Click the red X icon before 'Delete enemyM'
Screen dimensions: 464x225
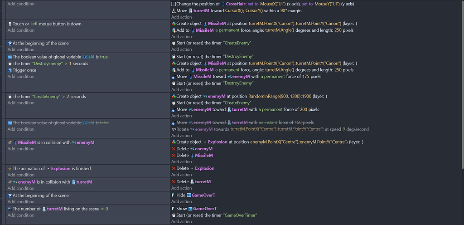[174, 149]
